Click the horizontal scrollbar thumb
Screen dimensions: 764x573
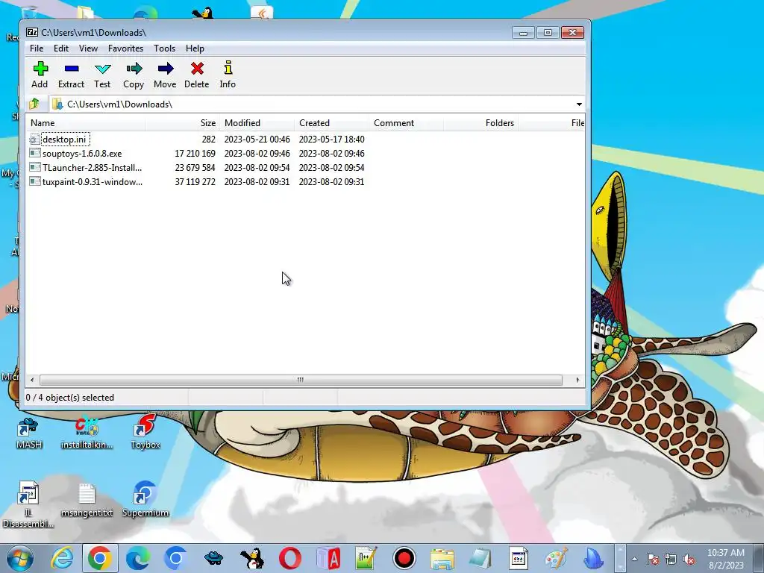[301, 380]
